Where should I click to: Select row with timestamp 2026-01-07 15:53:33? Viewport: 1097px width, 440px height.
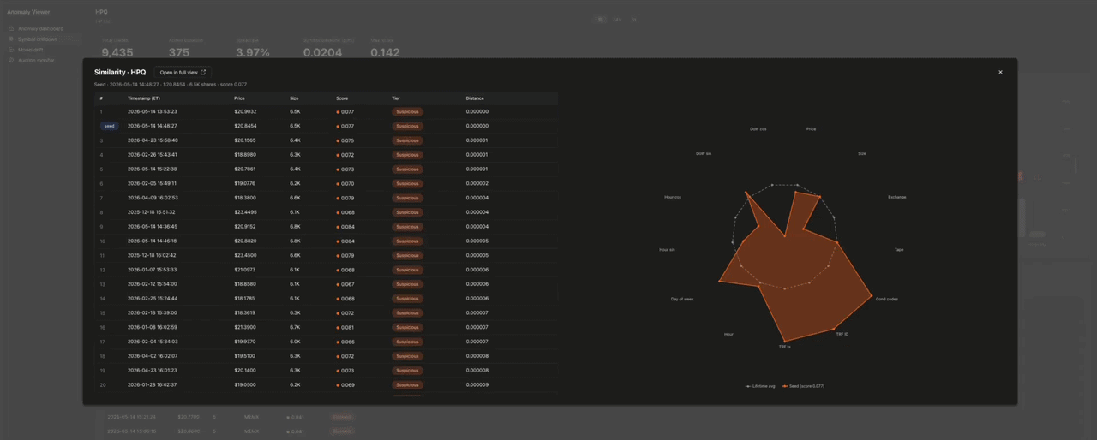click(x=326, y=270)
